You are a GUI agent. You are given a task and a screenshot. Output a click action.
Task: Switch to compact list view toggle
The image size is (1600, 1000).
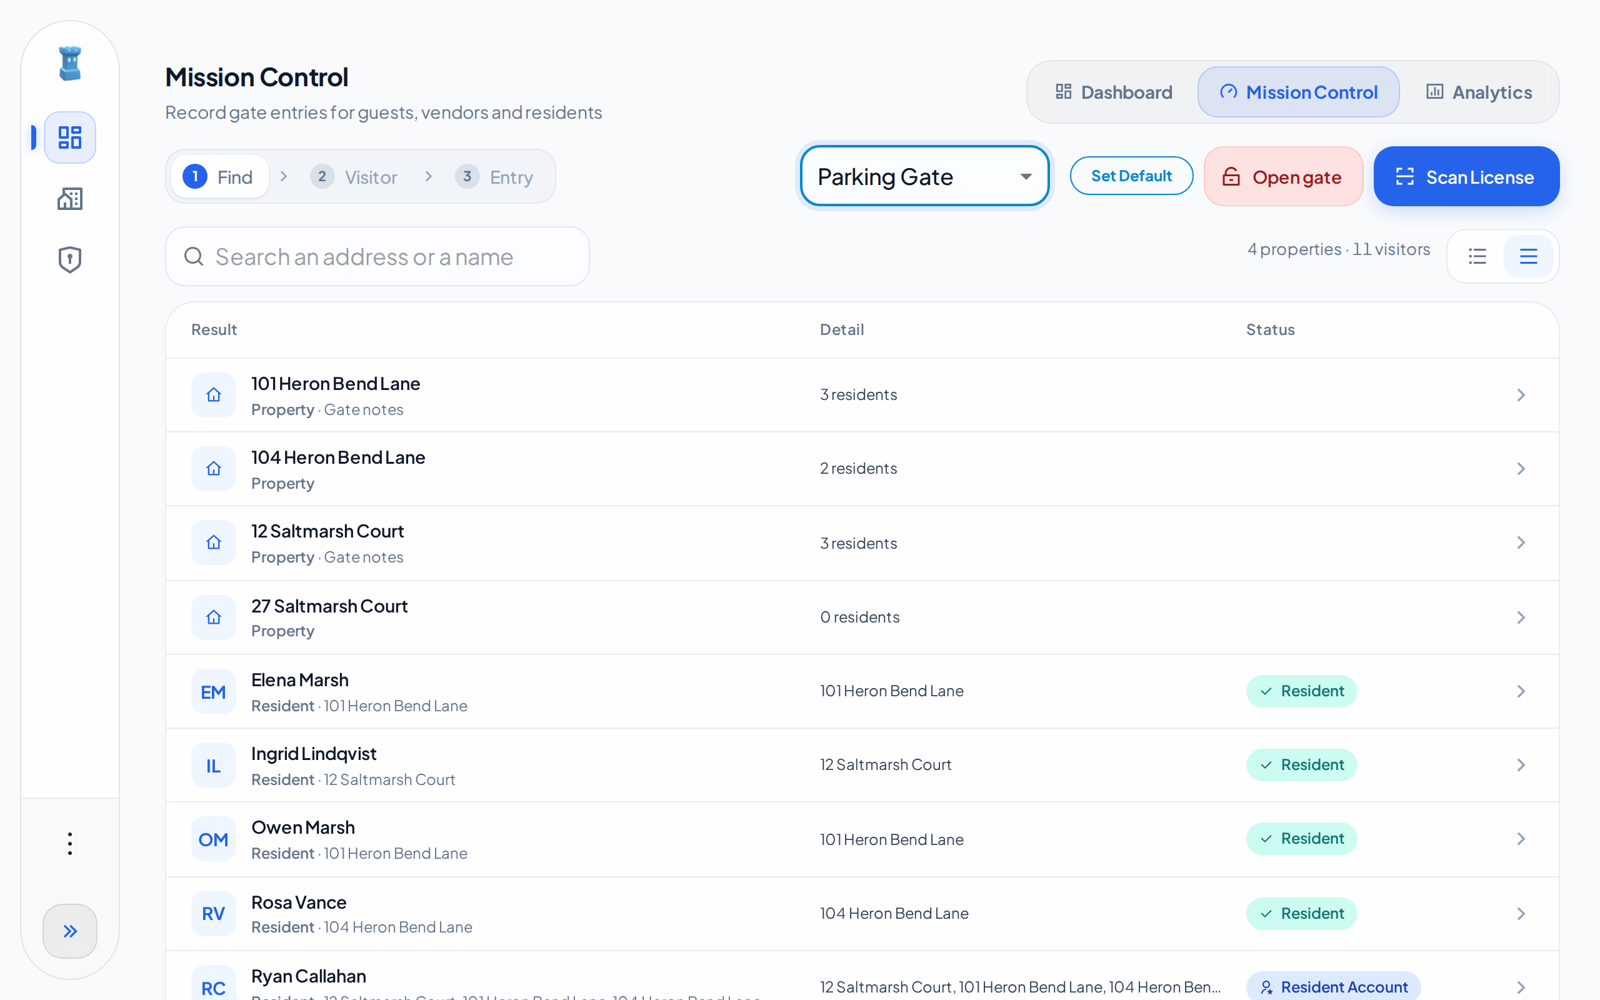tap(1477, 256)
